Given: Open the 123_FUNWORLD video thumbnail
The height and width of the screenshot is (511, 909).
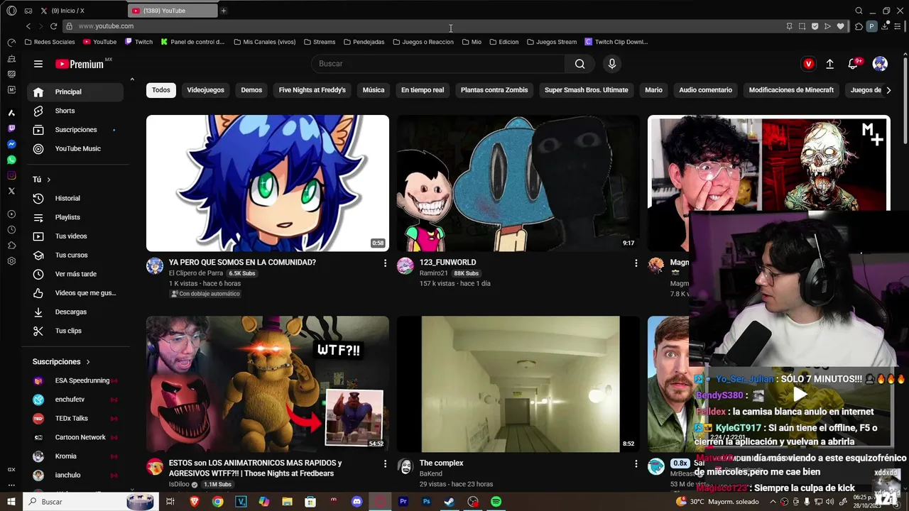Looking at the screenshot, I should coord(518,183).
